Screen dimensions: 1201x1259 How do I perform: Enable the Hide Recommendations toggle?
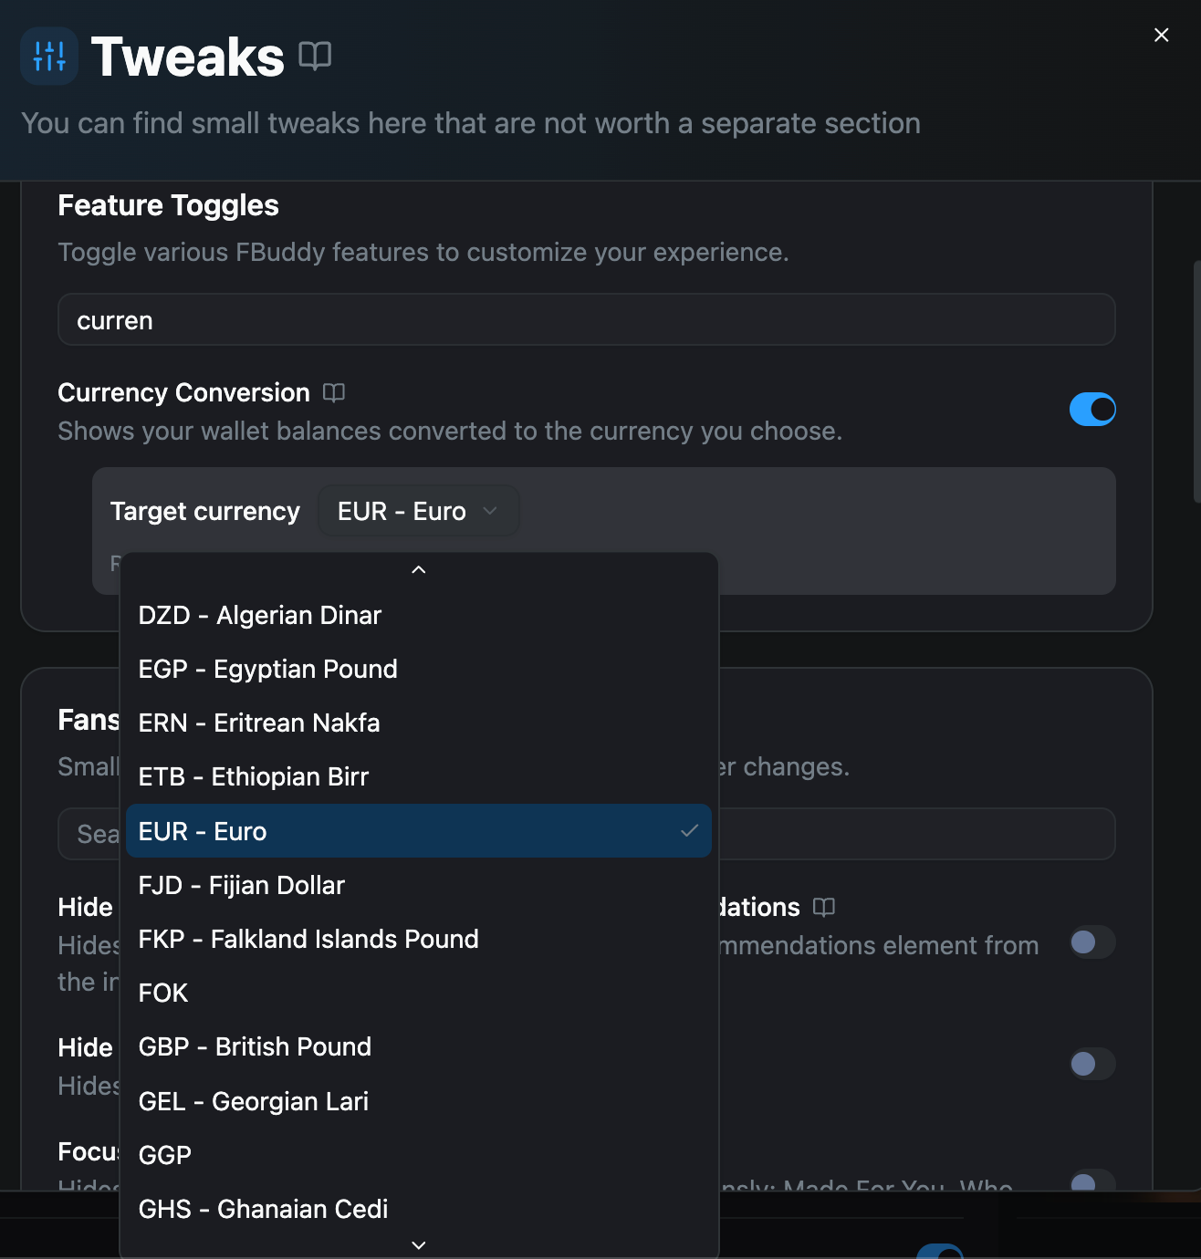(1091, 942)
